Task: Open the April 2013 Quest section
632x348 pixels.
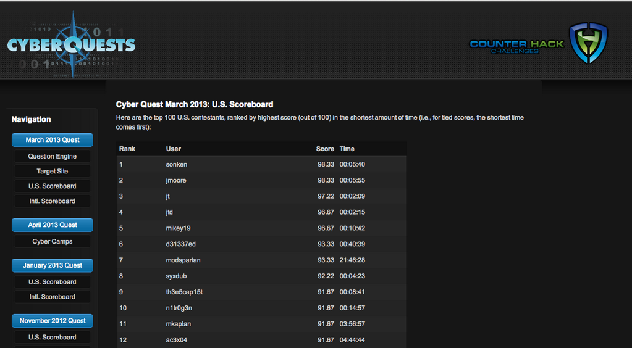Action: click(x=53, y=225)
